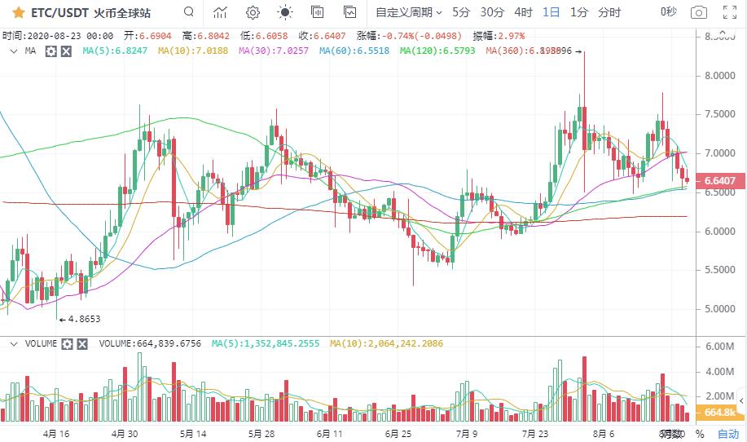
Task: Switch theme with the sun icon
Action: (x=284, y=12)
